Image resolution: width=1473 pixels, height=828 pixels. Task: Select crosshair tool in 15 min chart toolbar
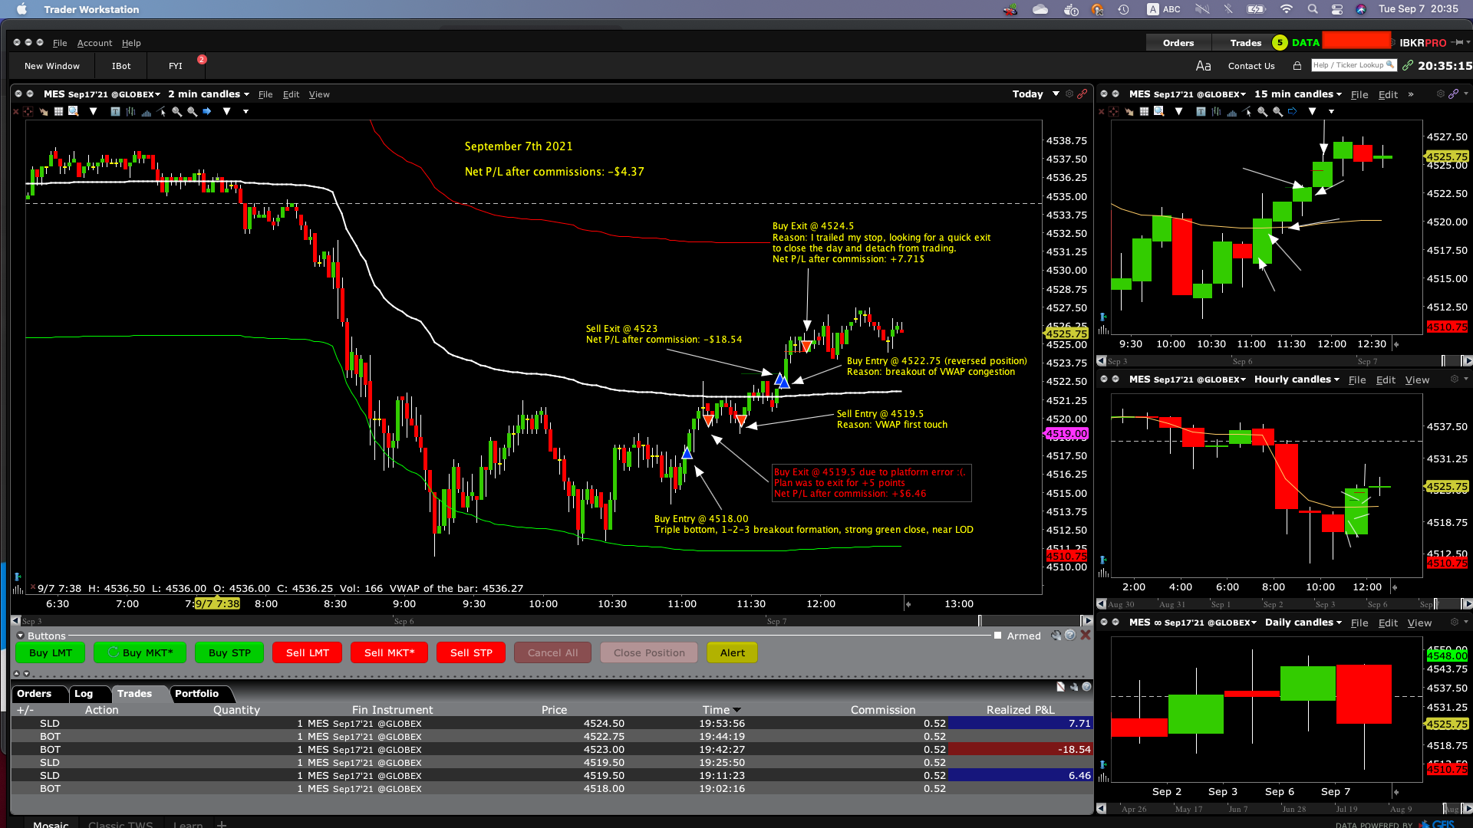pos(1113,111)
